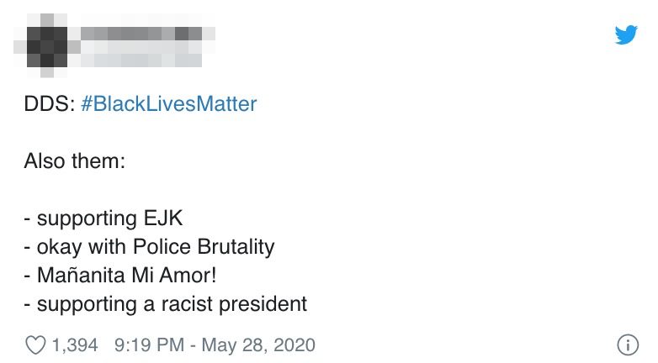Click the "DDS:" text in the tweet

click(x=50, y=104)
